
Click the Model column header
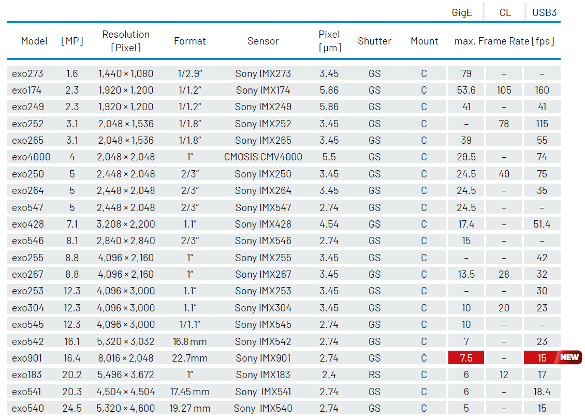[x=34, y=41]
